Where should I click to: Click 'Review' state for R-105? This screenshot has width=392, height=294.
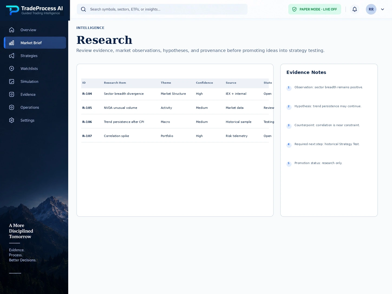pos(269,108)
